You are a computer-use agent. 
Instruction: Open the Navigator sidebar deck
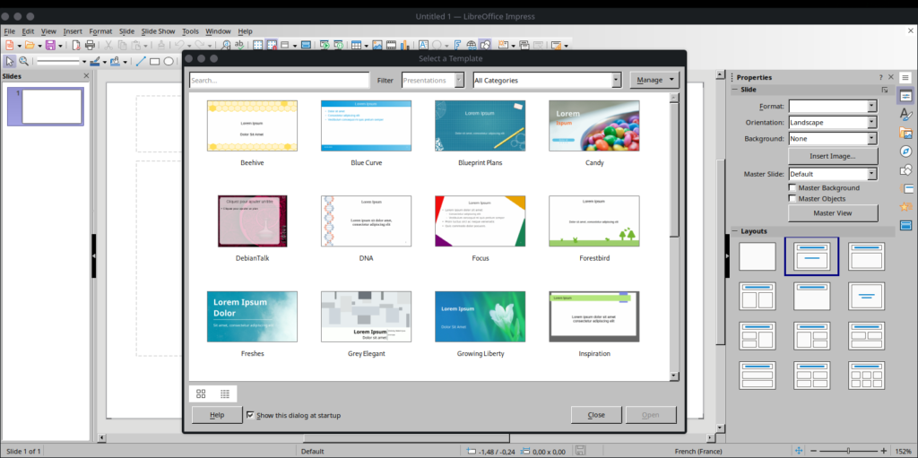click(905, 151)
